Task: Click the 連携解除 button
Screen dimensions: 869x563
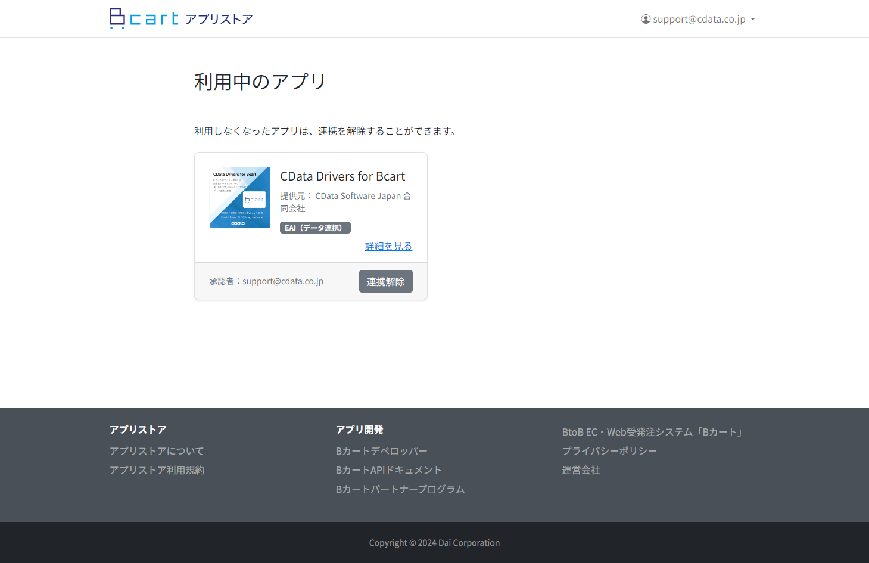Action: 385,281
